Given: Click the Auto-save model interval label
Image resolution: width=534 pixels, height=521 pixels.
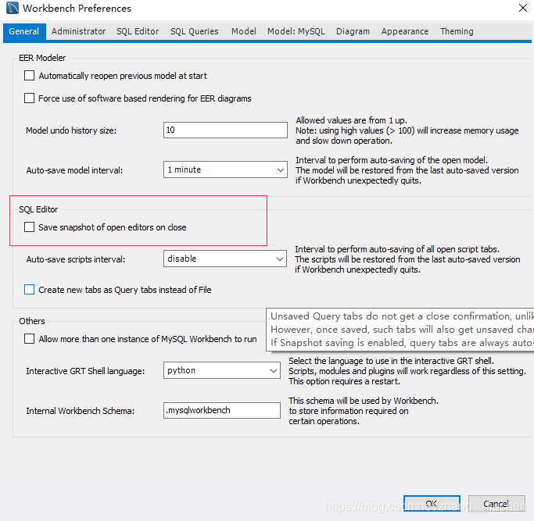Looking at the screenshot, I should 74,170.
